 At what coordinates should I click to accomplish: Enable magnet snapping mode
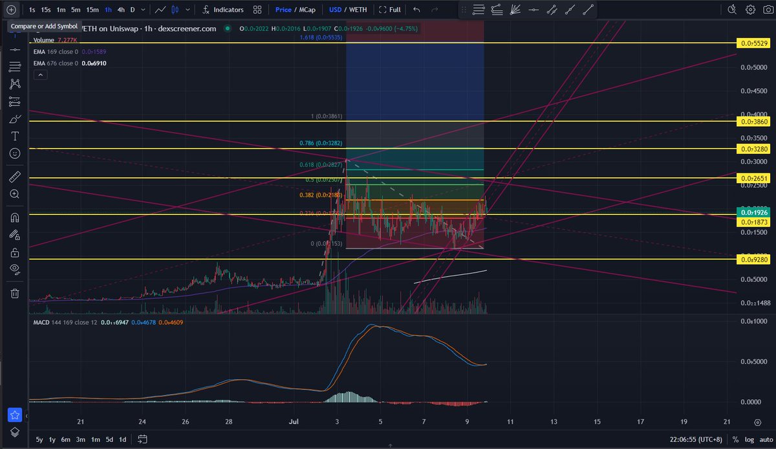[14, 217]
